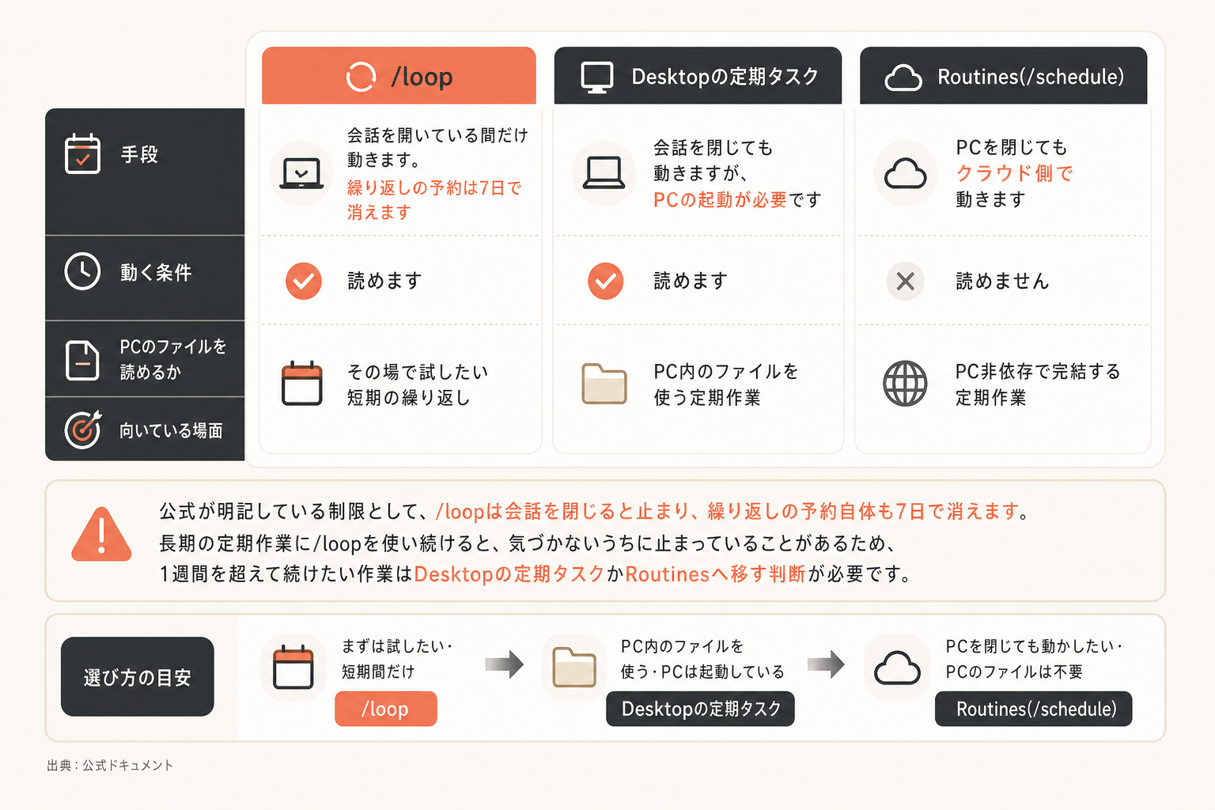Click the text 短期の繰り返し
Image resolution: width=1215 pixels, height=810 pixels.
click(409, 398)
